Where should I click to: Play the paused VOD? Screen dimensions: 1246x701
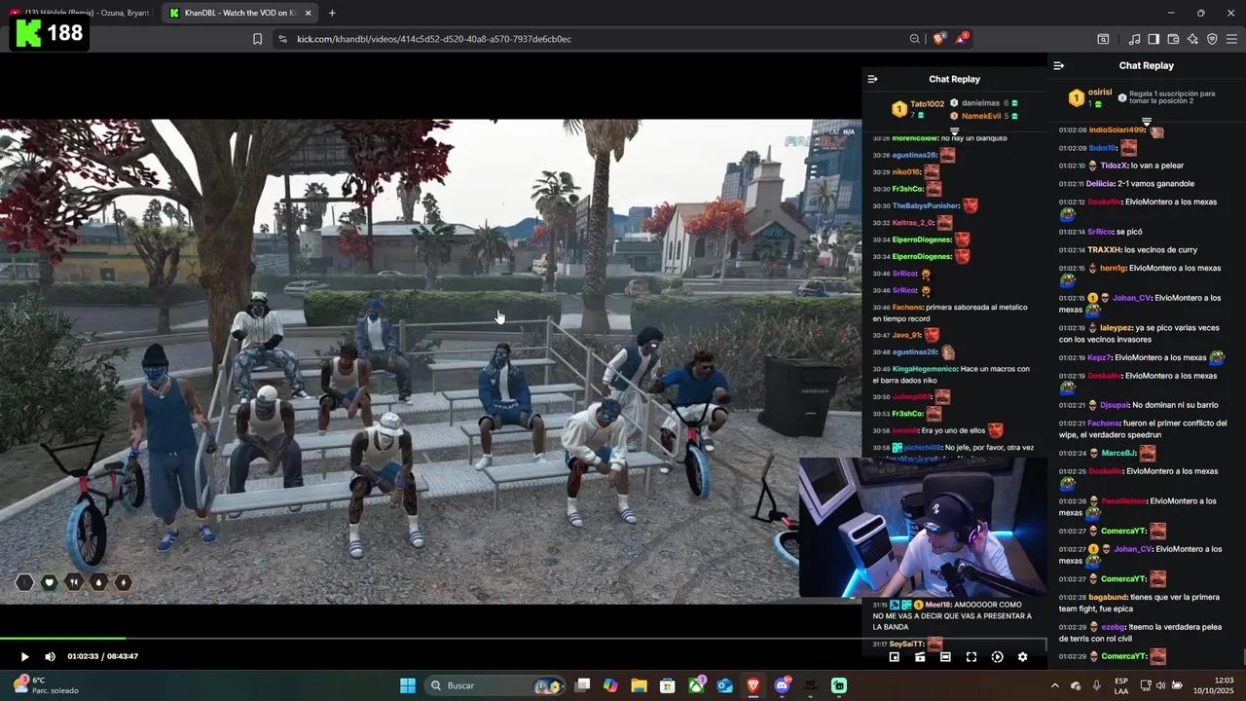tap(24, 657)
